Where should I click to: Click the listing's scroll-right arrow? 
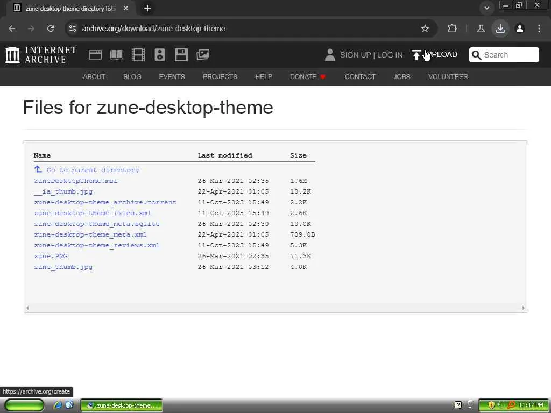pyautogui.click(x=523, y=308)
